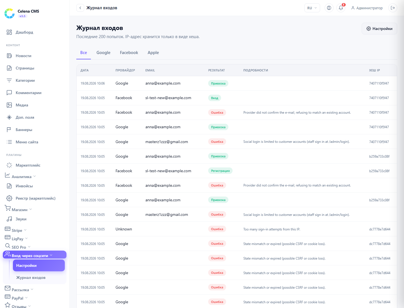
Task: Click the PayPal card icon
Action: point(8,297)
